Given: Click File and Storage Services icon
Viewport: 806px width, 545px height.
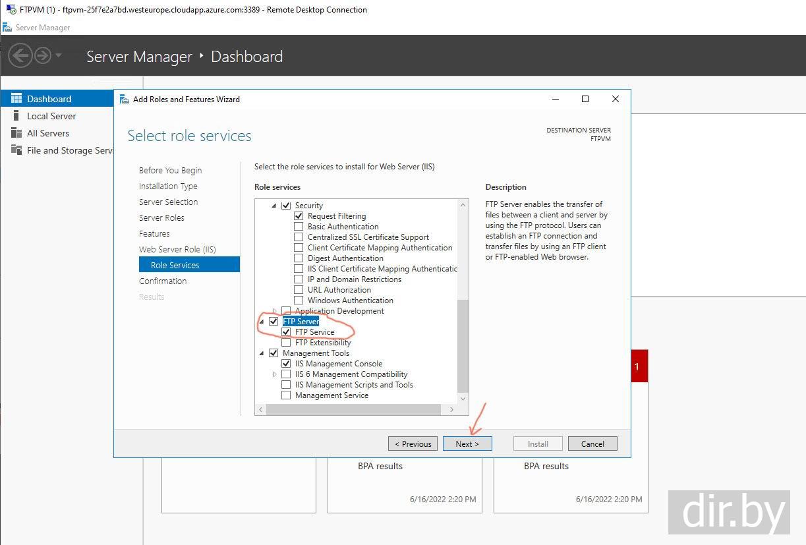Looking at the screenshot, I should [16, 150].
